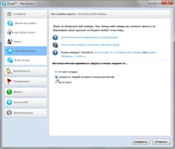Open Skype Access settings

click(x=26, y=60)
